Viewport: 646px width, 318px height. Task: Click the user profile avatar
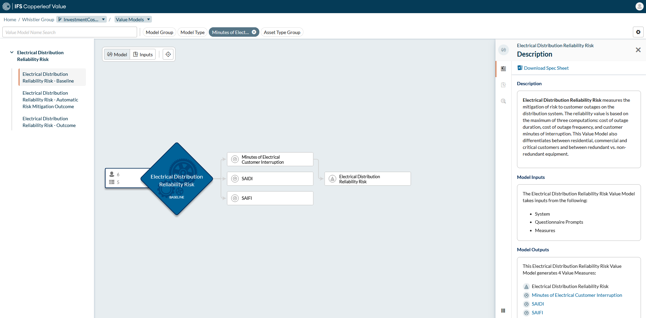639,6
